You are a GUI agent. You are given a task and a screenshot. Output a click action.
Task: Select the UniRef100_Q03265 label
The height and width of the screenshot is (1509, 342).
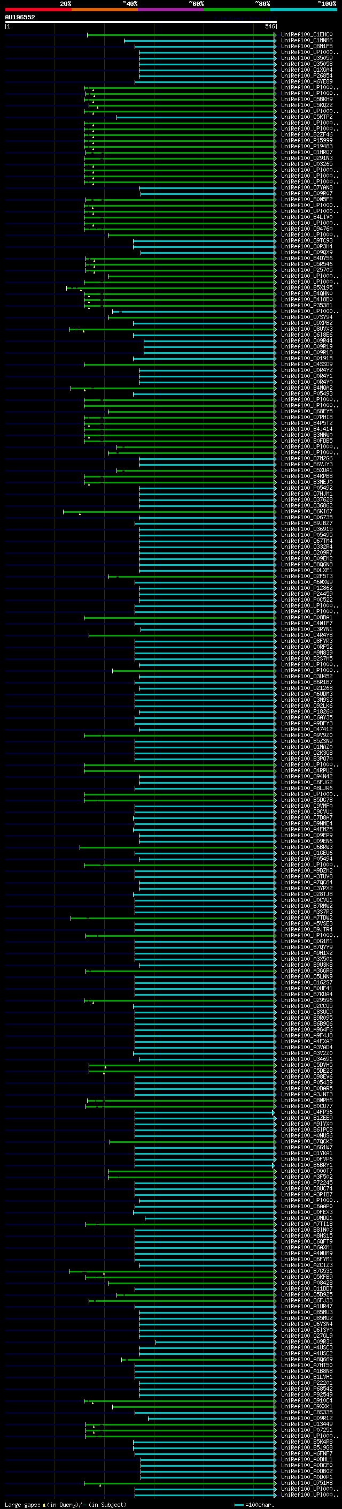307,164
